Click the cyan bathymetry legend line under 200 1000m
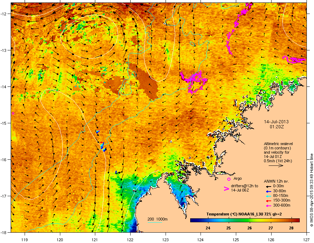The width and height of the screenshot is (314, 243). [x=155, y=222]
